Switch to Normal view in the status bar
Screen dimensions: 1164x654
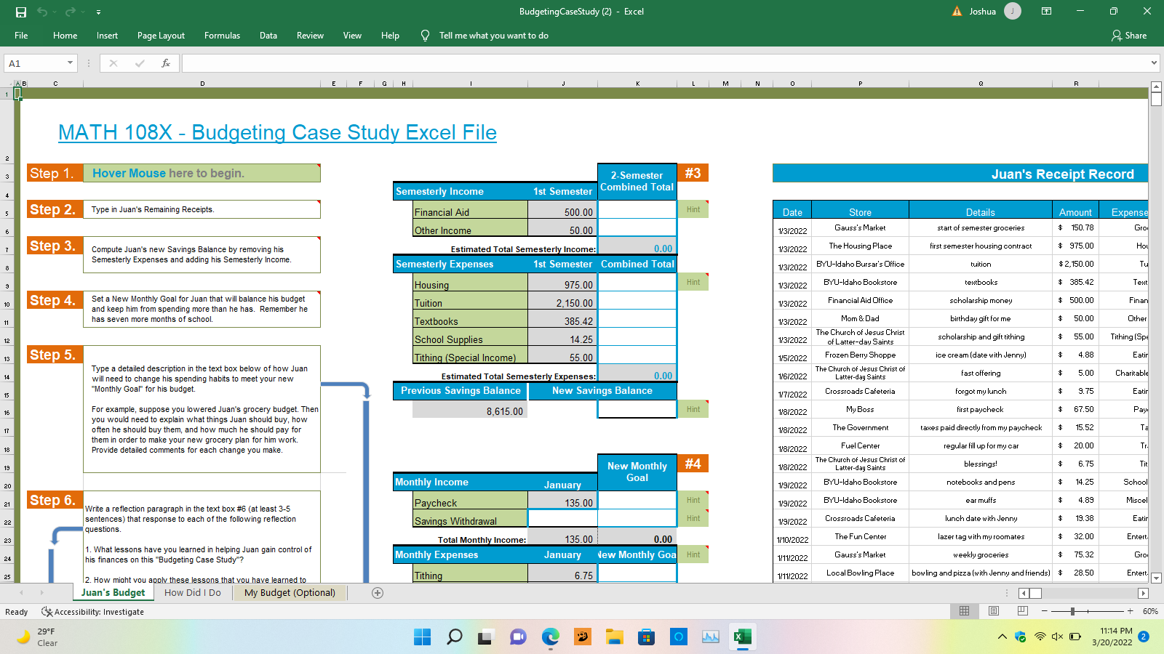coord(964,611)
